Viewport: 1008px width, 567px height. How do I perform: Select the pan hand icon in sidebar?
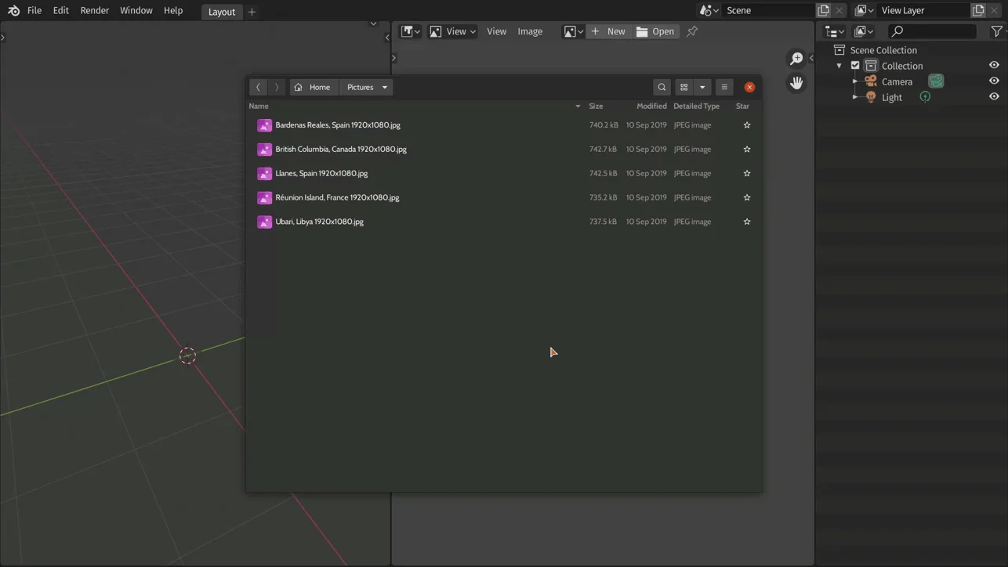pyautogui.click(x=796, y=82)
